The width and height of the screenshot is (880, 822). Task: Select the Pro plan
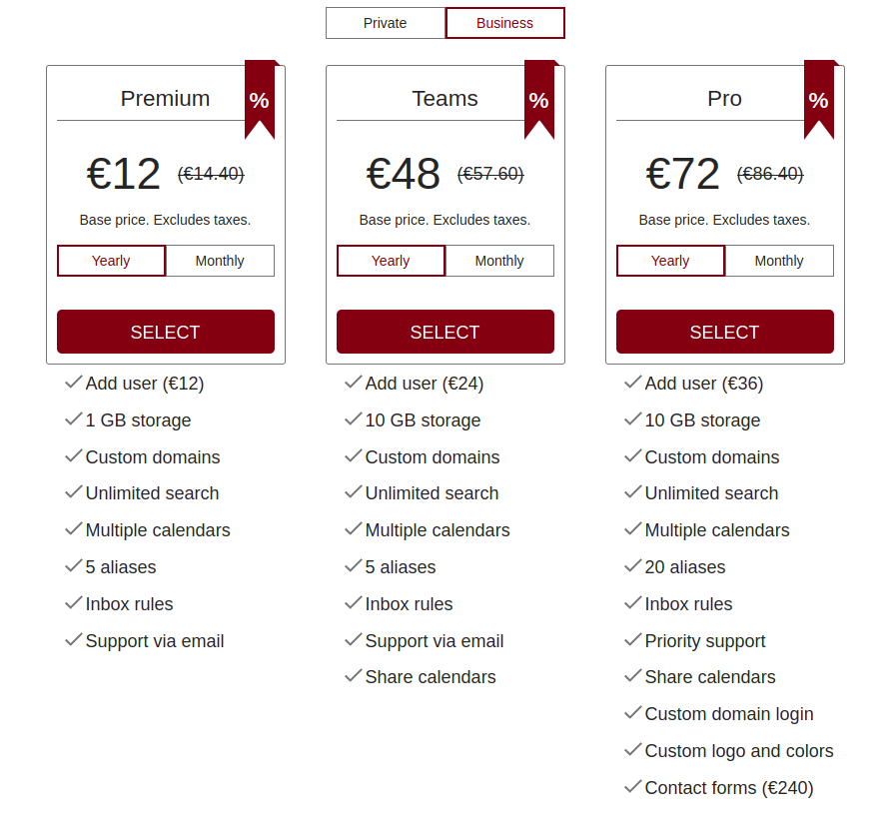pyautogui.click(x=725, y=332)
